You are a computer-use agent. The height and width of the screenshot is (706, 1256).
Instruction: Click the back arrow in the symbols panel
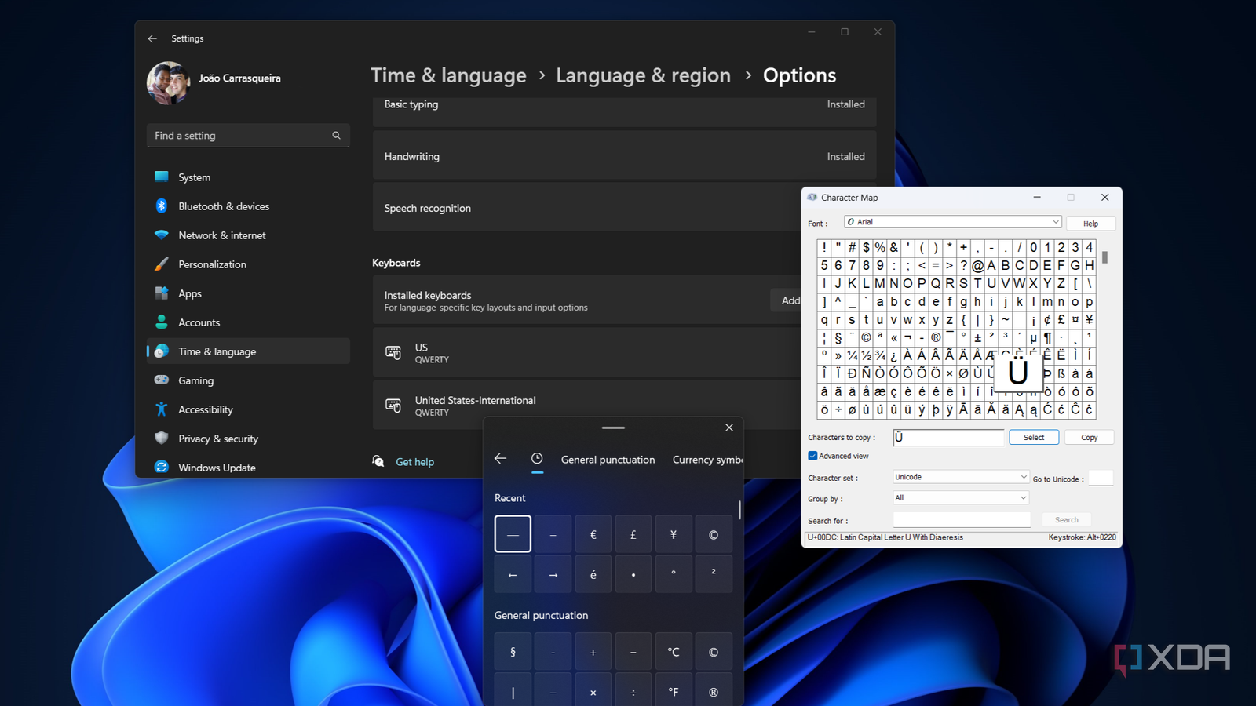pyautogui.click(x=500, y=459)
